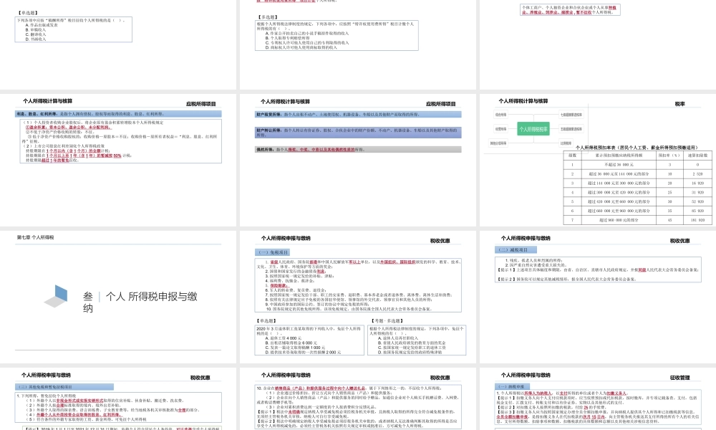Open the 叁 个人所得税申报与缴纳 section slide
Image resolution: width=716 pixels, height=430 pixels.
tap(119, 297)
